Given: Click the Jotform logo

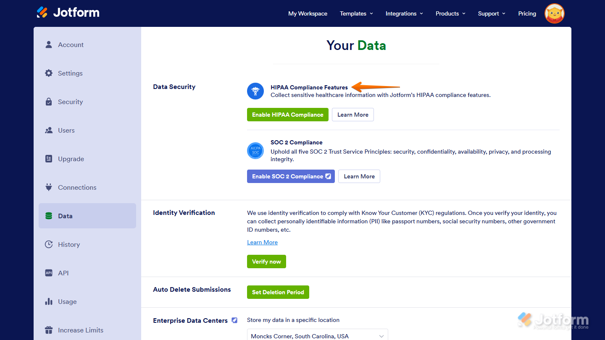Looking at the screenshot, I should coord(68,13).
